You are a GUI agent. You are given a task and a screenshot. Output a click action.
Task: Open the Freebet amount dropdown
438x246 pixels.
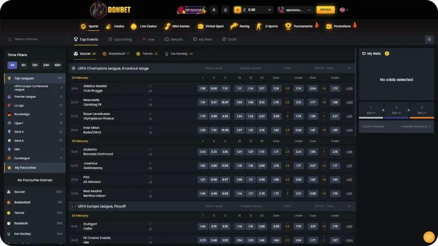tap(416, 126)
